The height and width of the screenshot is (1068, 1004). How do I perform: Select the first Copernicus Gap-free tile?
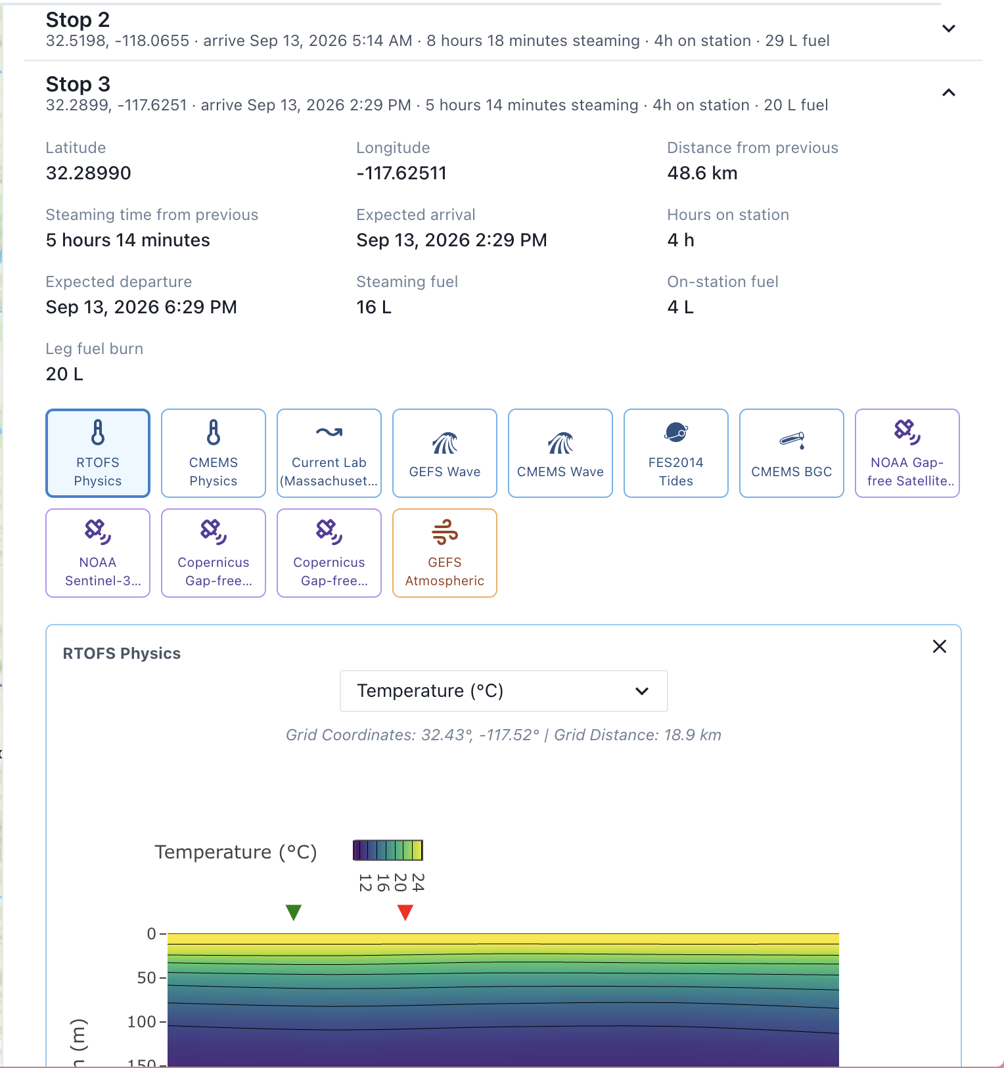[214, 553]
